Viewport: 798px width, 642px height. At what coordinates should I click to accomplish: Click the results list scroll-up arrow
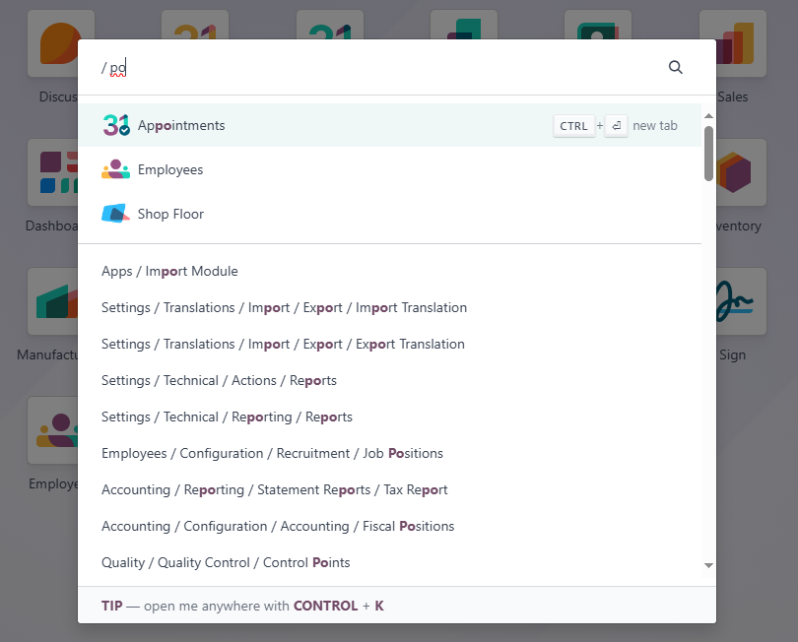click(x=708, y=115)
